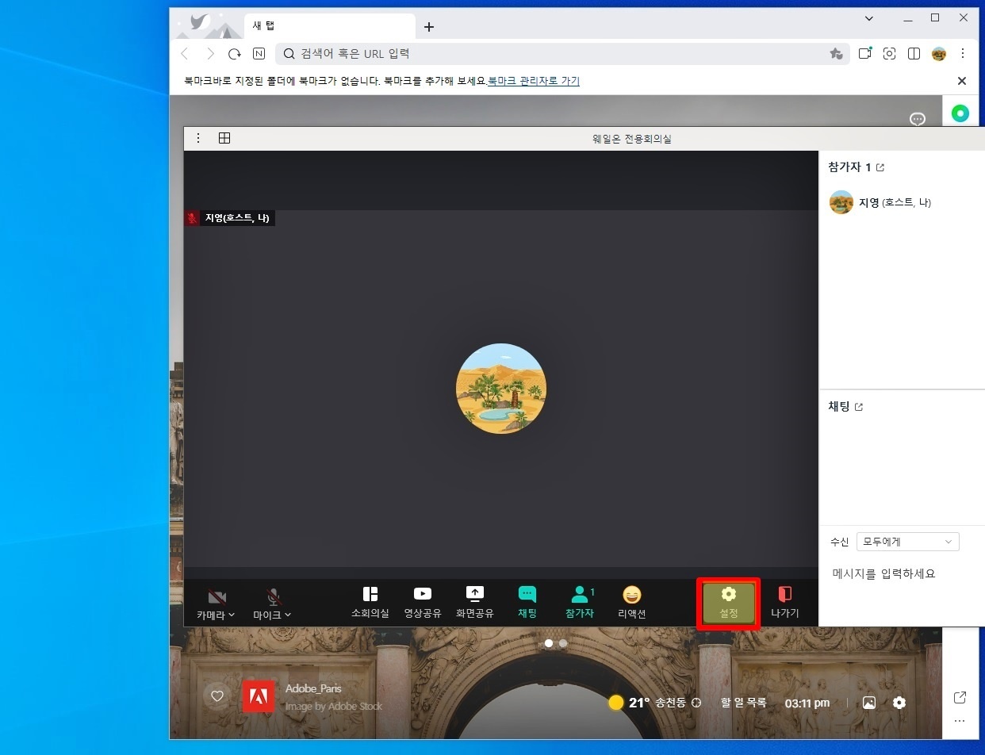Toggle the 참가자 participants panel

[580, 603]
